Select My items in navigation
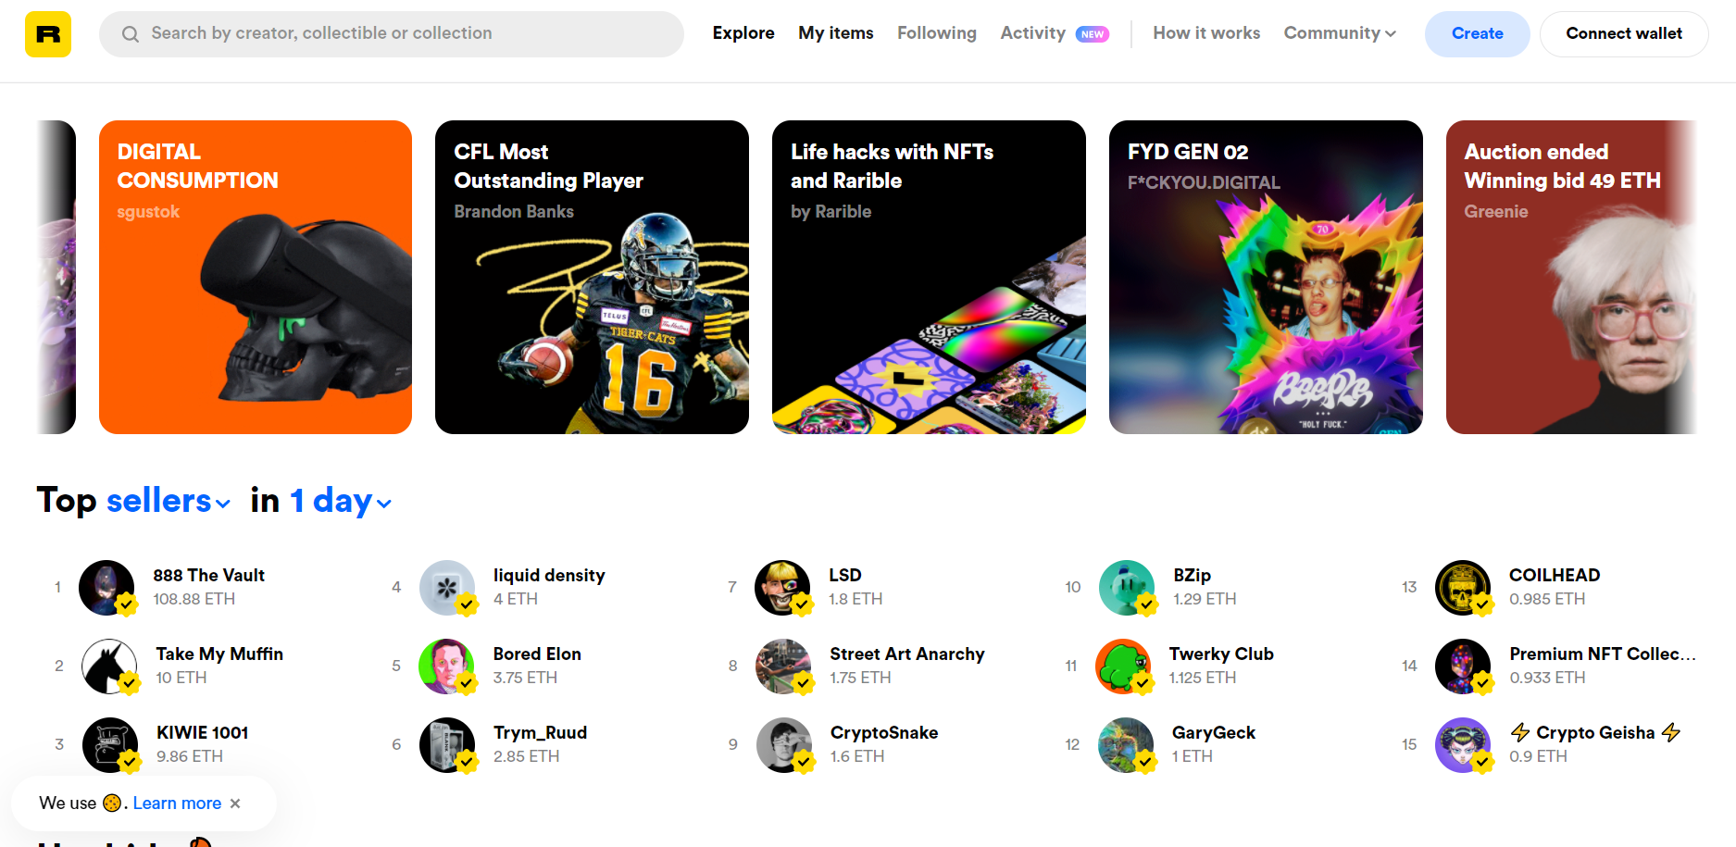This screenshot has width=1736, height=847. click(836, 33)
